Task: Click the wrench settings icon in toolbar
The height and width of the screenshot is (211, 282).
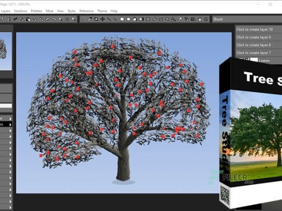Action: tap(15, 19)
